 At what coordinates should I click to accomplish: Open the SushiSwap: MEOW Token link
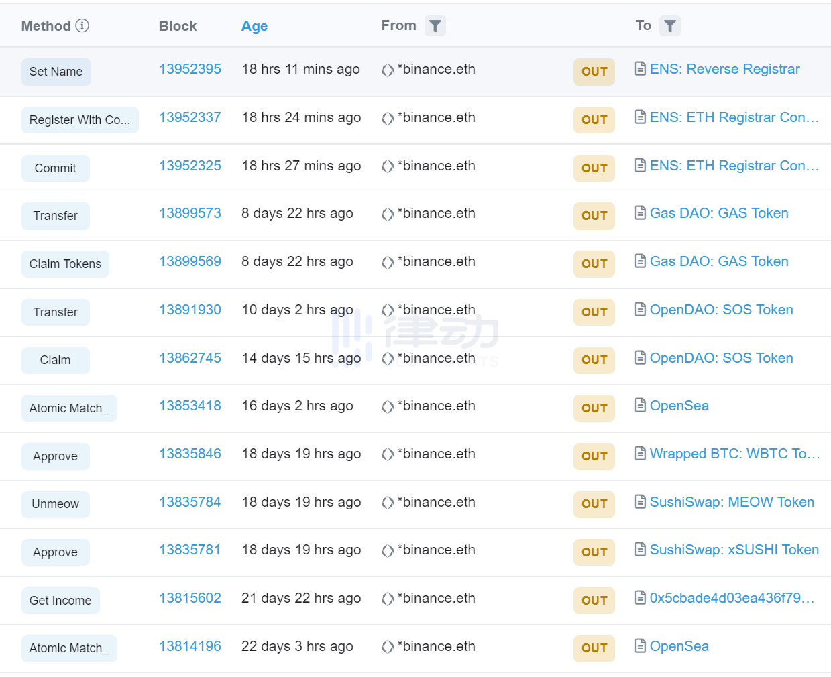[732, 502]
